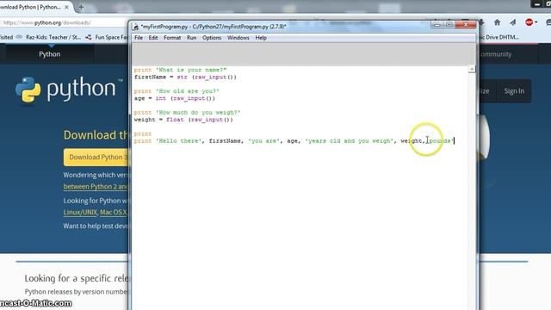The width and height of the screenshot is (551, 310).
Task: Open a new browser tab
Action: click(x=81, y=7)
